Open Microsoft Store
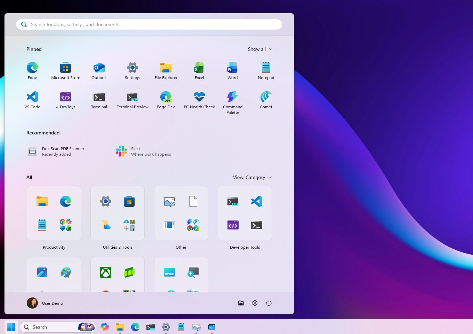Image resolution: width=473 pixels, height=334 pixels. [65, 71]
